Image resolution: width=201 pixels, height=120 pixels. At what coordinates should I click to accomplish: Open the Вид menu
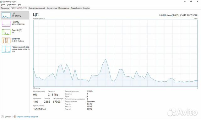(19, 5)
